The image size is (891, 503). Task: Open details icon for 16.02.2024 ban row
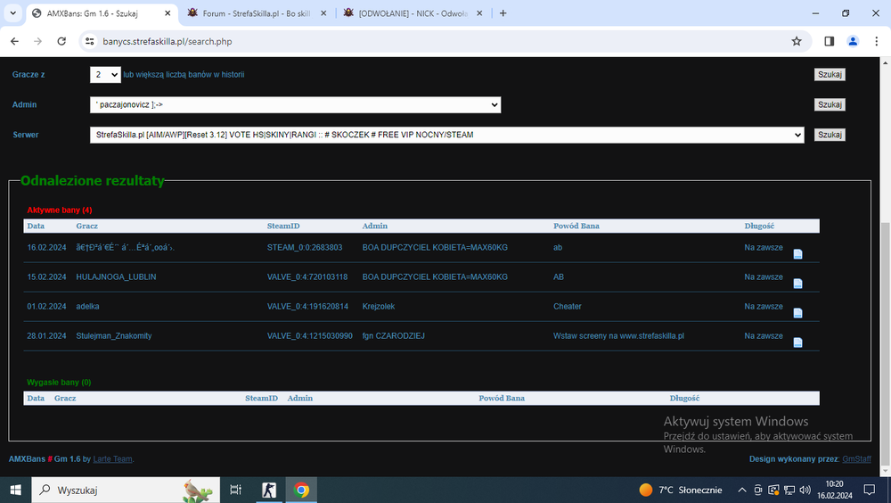[x=797, y=254]
